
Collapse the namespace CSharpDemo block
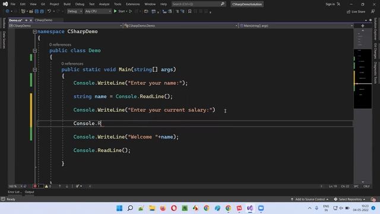pos(34,32)
